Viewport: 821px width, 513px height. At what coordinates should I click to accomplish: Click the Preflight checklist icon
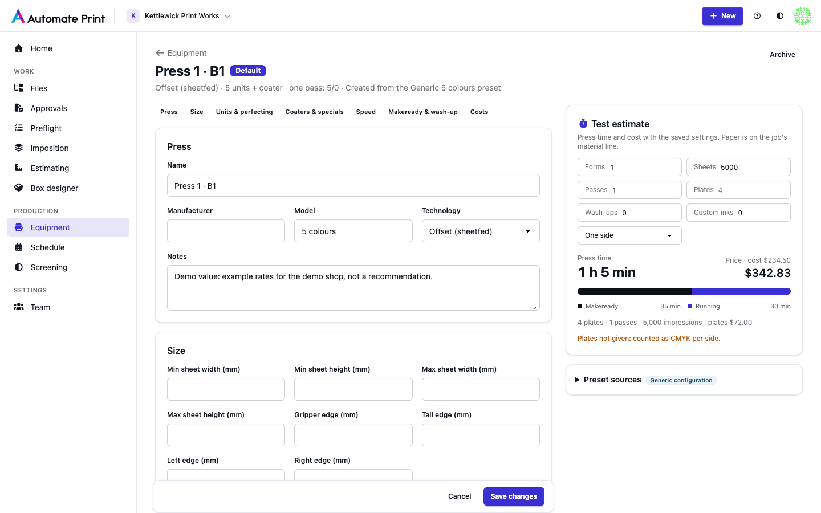tap(19, 128)
